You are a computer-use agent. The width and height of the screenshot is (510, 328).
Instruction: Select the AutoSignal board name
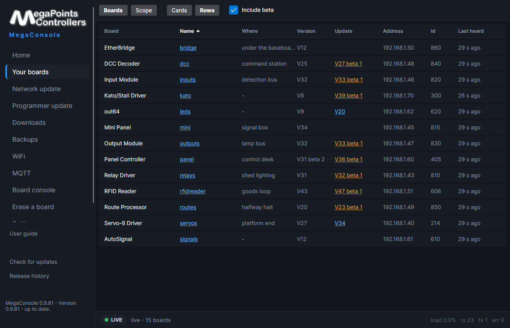118,239
